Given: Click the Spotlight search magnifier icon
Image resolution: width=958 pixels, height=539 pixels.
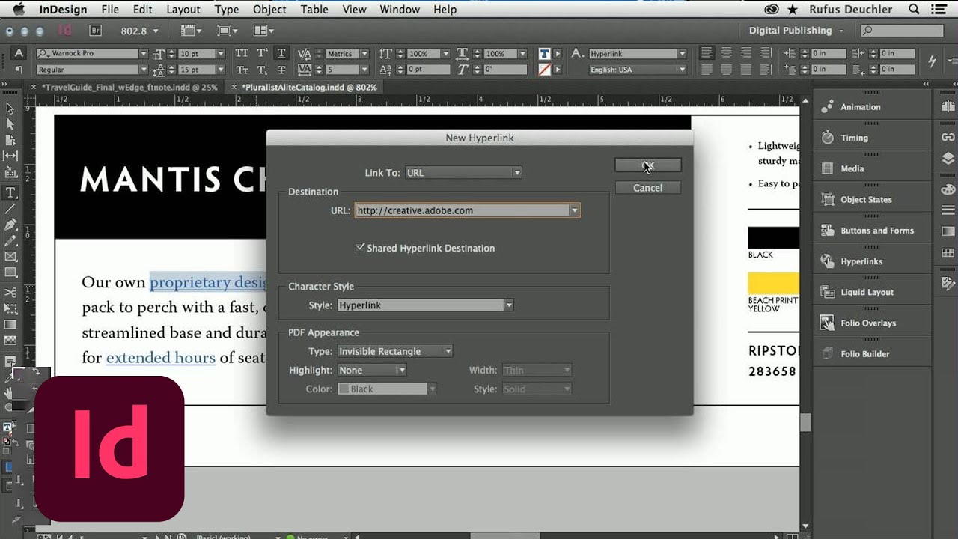Looking at the screenshot, I should pos(914,10).
